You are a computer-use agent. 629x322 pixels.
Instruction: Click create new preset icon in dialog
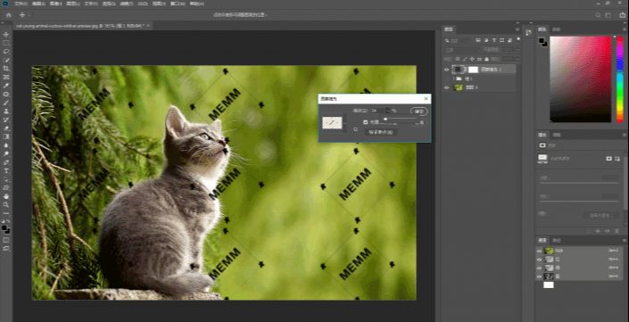(x=355, y=129)
